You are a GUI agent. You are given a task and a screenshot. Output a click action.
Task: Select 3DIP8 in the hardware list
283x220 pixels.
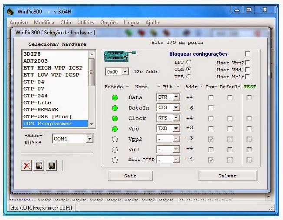pos(55,54)
